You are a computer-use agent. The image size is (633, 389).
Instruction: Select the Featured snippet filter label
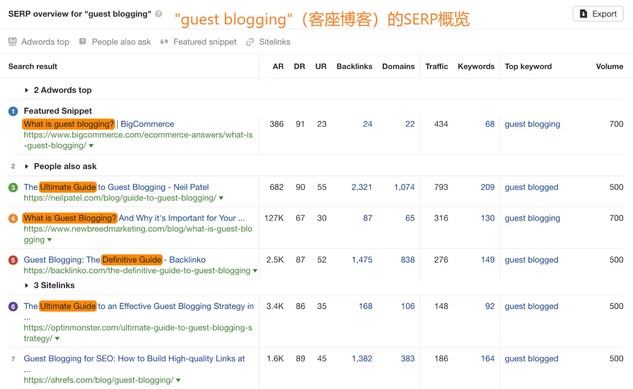205,42
